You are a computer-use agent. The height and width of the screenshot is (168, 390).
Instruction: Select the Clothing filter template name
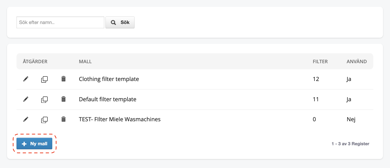click(x=109, y=79)
